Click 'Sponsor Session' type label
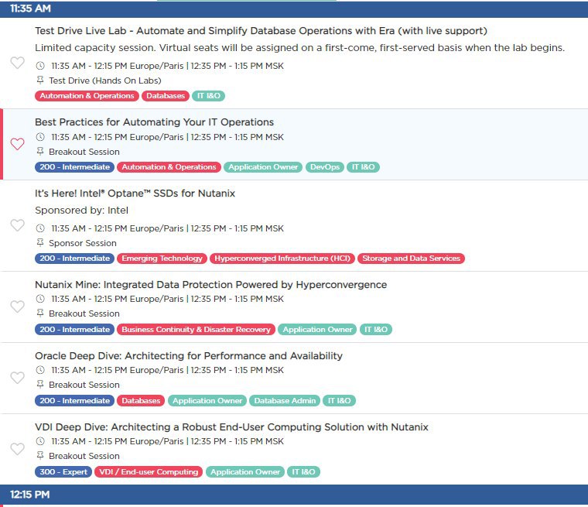 tap(83, 243)
